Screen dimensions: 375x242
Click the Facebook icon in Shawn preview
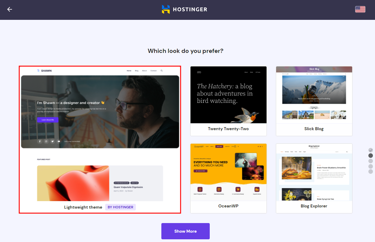40,141
